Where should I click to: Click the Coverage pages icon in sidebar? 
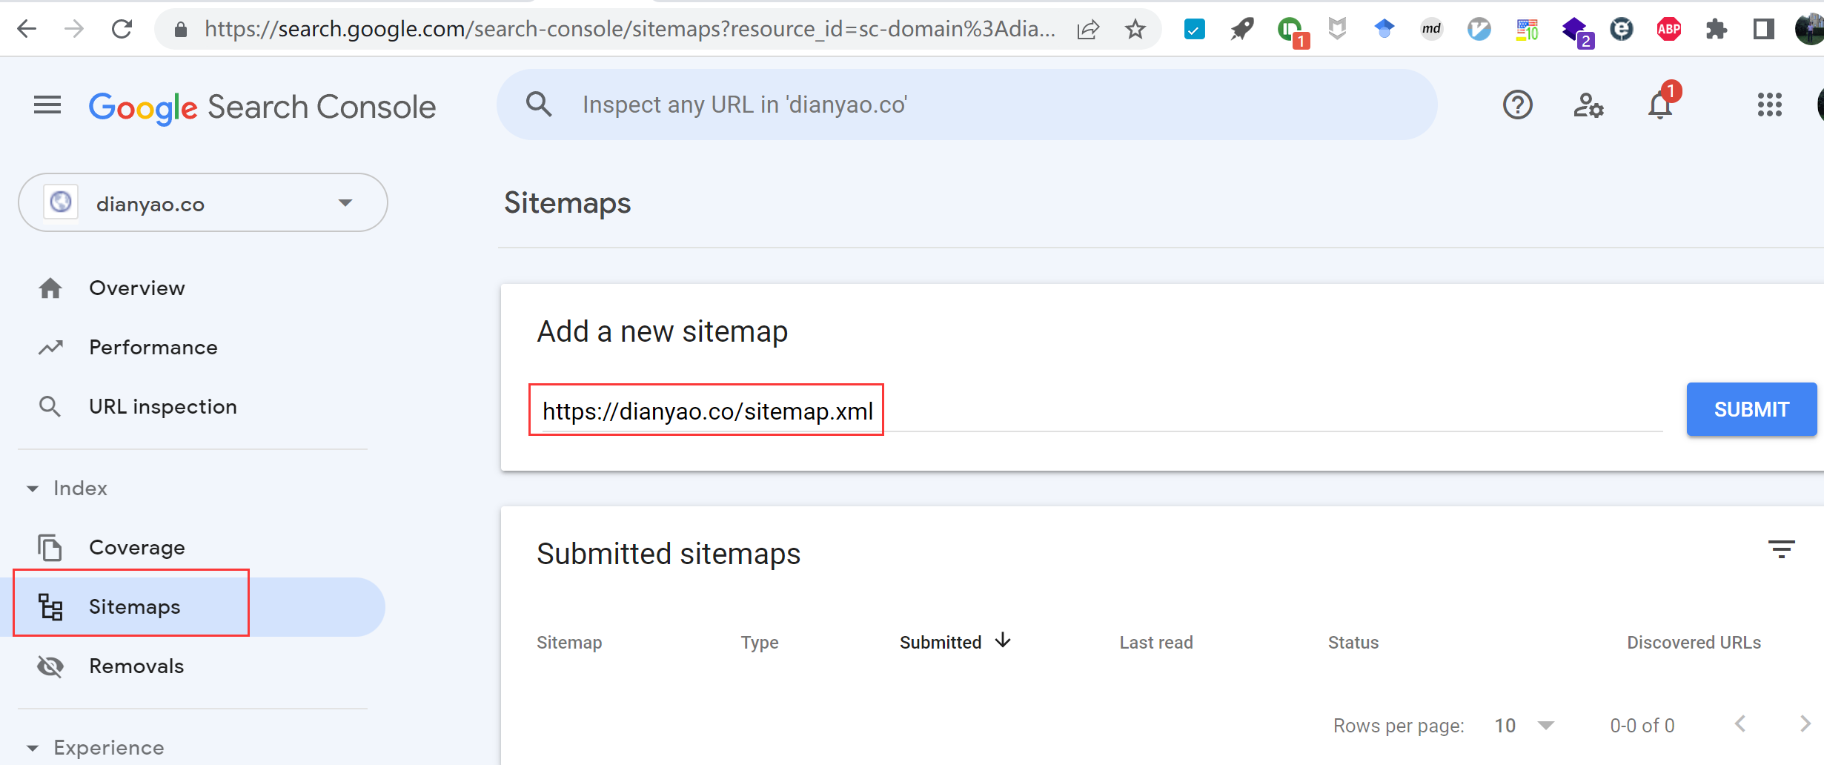50,547
